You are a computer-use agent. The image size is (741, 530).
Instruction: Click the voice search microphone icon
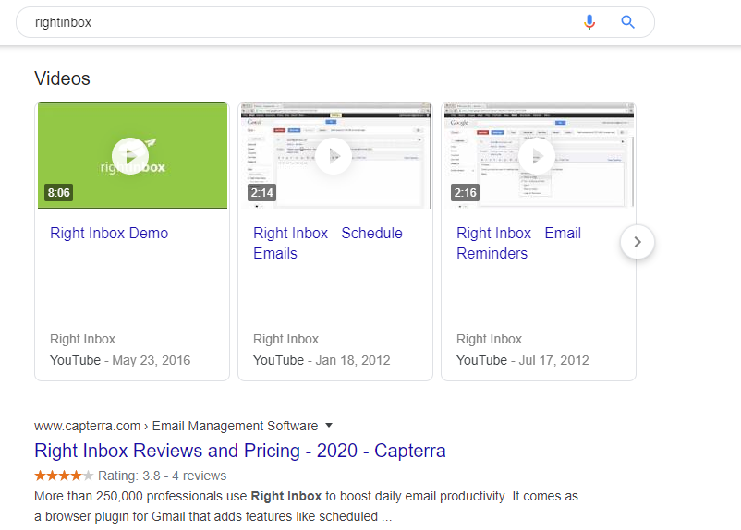point(589,22)
